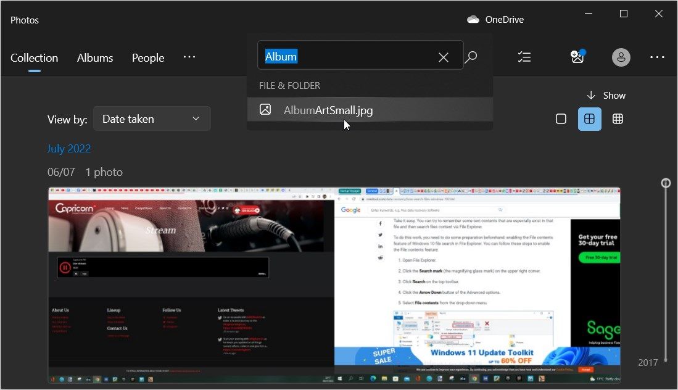678x390 pixels.
Task: Open the Select checklist icon
Action: click(524, 57)
